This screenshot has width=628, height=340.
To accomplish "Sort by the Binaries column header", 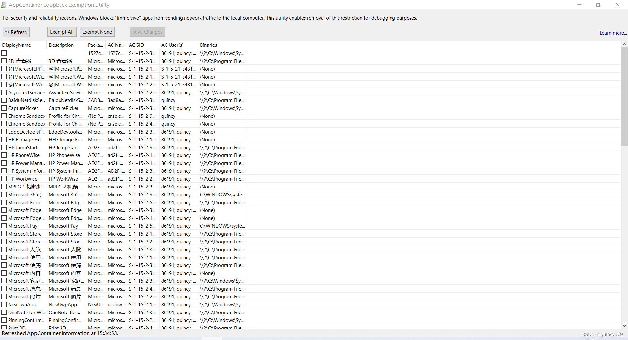I will click(x=222, y=45).
